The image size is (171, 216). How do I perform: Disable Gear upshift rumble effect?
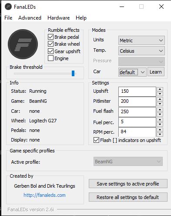(50, 51)
